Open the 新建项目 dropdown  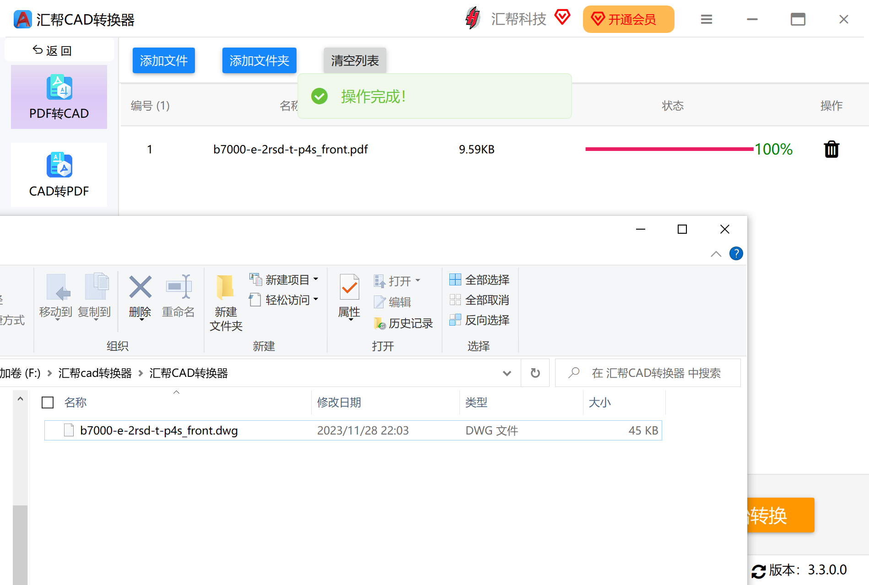click(x=284, y=279)
